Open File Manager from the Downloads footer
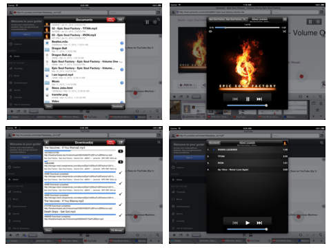331x248 pixels. 117,230
